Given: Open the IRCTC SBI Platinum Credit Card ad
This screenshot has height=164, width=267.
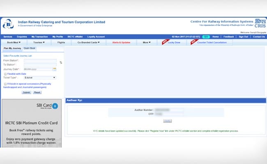Looking at the screenshot, I should [32, 123].
